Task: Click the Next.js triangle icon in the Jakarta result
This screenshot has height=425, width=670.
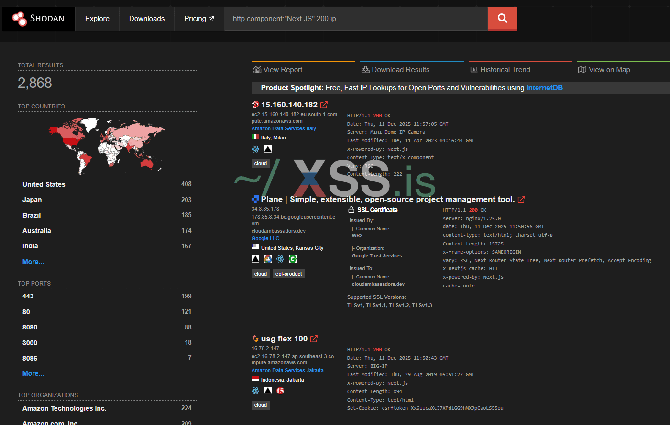Action: click(268, 391)
